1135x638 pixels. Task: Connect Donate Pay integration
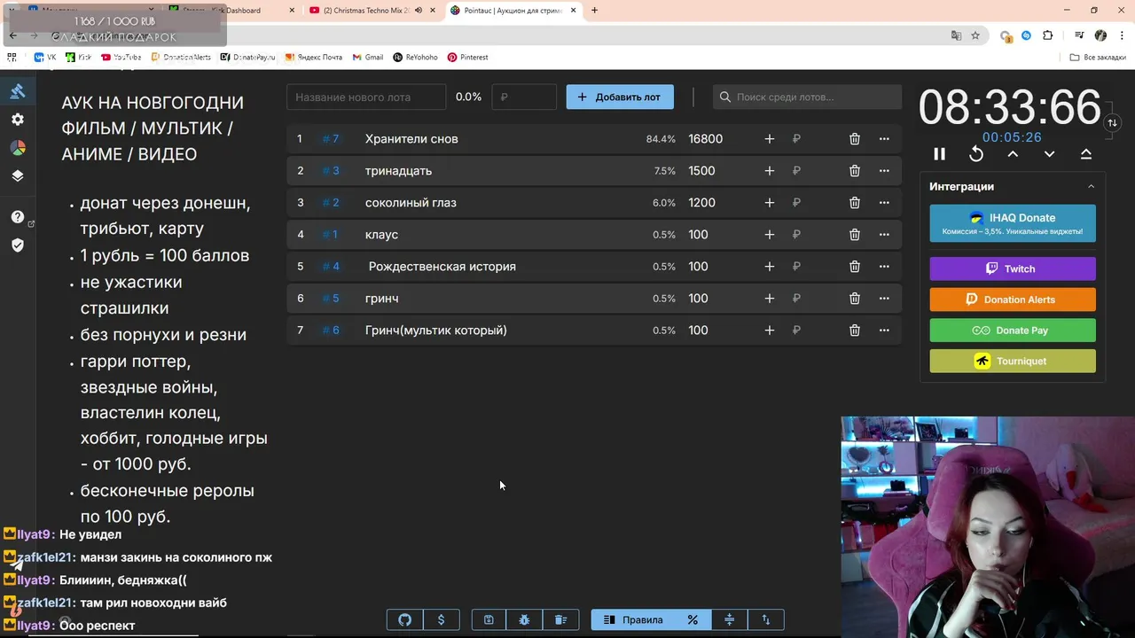[x=1013, y=331]
